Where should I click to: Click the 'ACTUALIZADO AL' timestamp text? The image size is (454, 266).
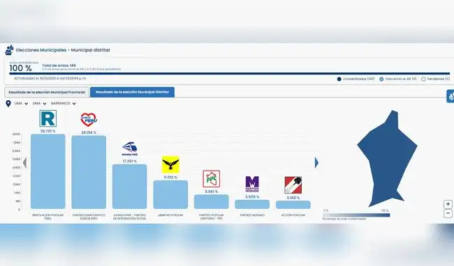click(50, 79)
